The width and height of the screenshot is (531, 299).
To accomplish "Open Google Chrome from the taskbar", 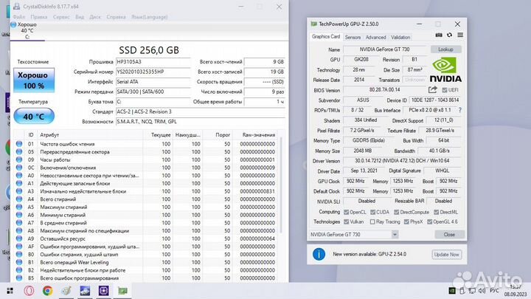I will pos(47,291).
